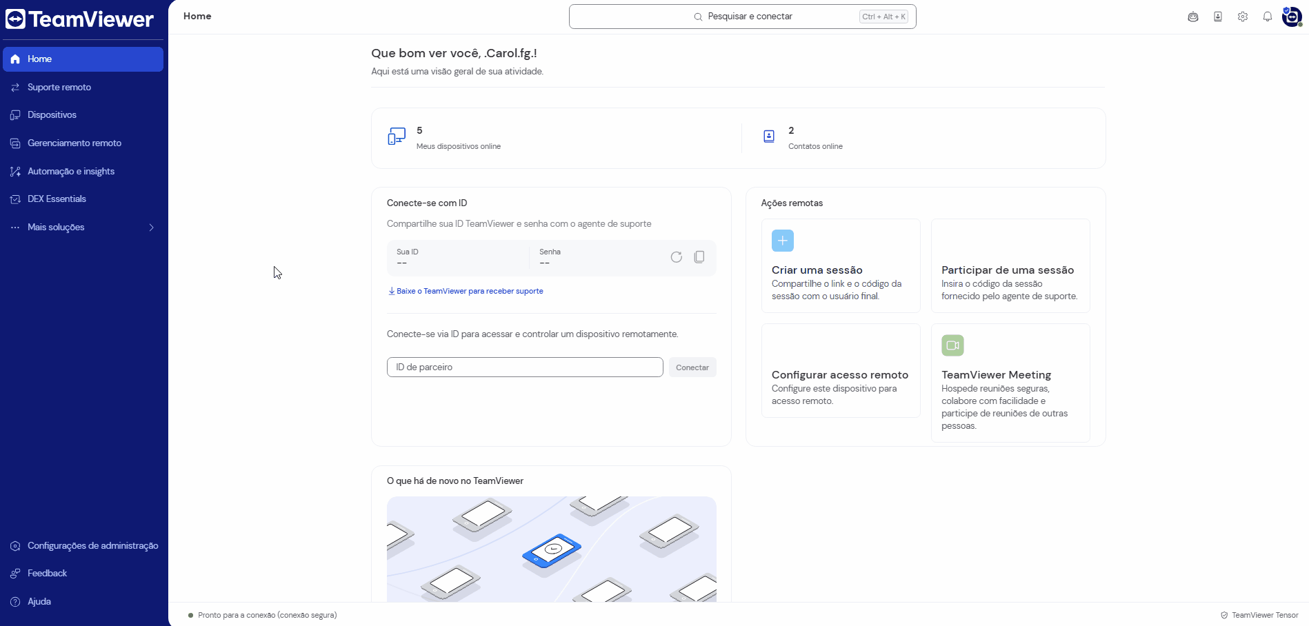Click the ID de parceiro input field

525,367
